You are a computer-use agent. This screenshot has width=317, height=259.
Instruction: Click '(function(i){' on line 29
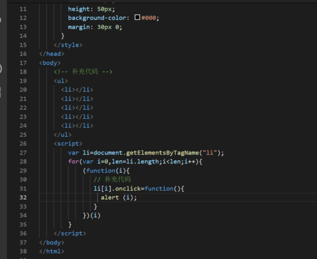pos(106,171)
